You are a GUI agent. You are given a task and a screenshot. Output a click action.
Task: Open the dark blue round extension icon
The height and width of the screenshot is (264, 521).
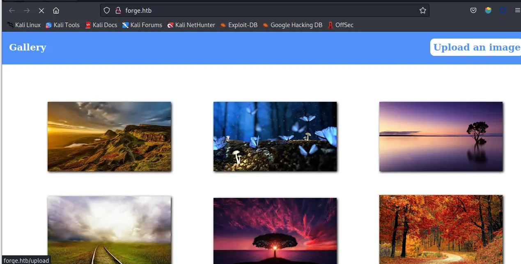(x=503, y=11)
